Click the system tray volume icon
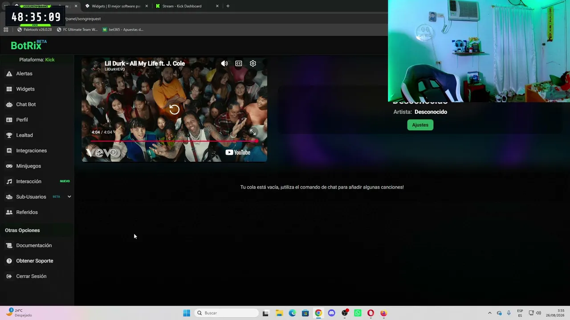 [x=538, y=313]
